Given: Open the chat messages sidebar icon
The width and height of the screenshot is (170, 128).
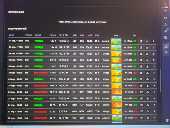Looking at the screenshot, I should tap(166, 38).
